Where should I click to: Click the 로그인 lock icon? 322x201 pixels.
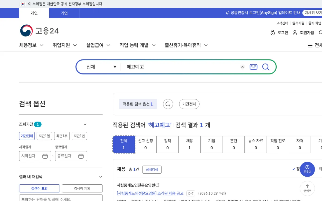(x=273, y=33)
